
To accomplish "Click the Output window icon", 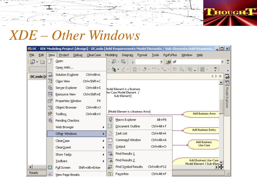I will pyautogui.click(x=110, y=147).
